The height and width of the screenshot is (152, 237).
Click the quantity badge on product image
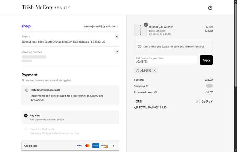point(146,24)
